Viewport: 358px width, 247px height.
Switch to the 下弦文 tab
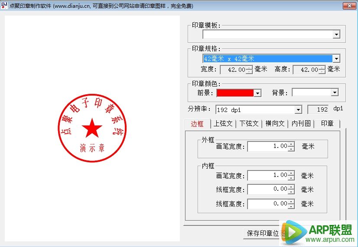(249, 124)
